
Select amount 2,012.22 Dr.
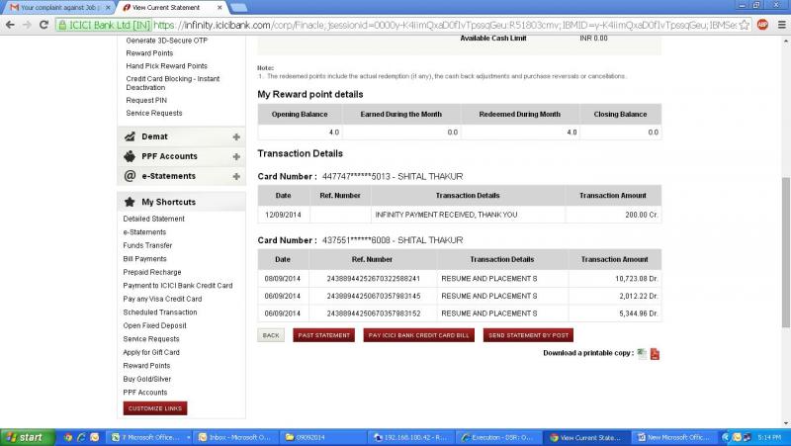638,296
